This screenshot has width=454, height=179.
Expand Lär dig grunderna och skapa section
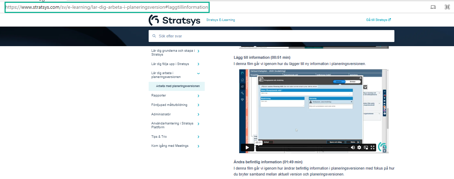coord(198,51)
